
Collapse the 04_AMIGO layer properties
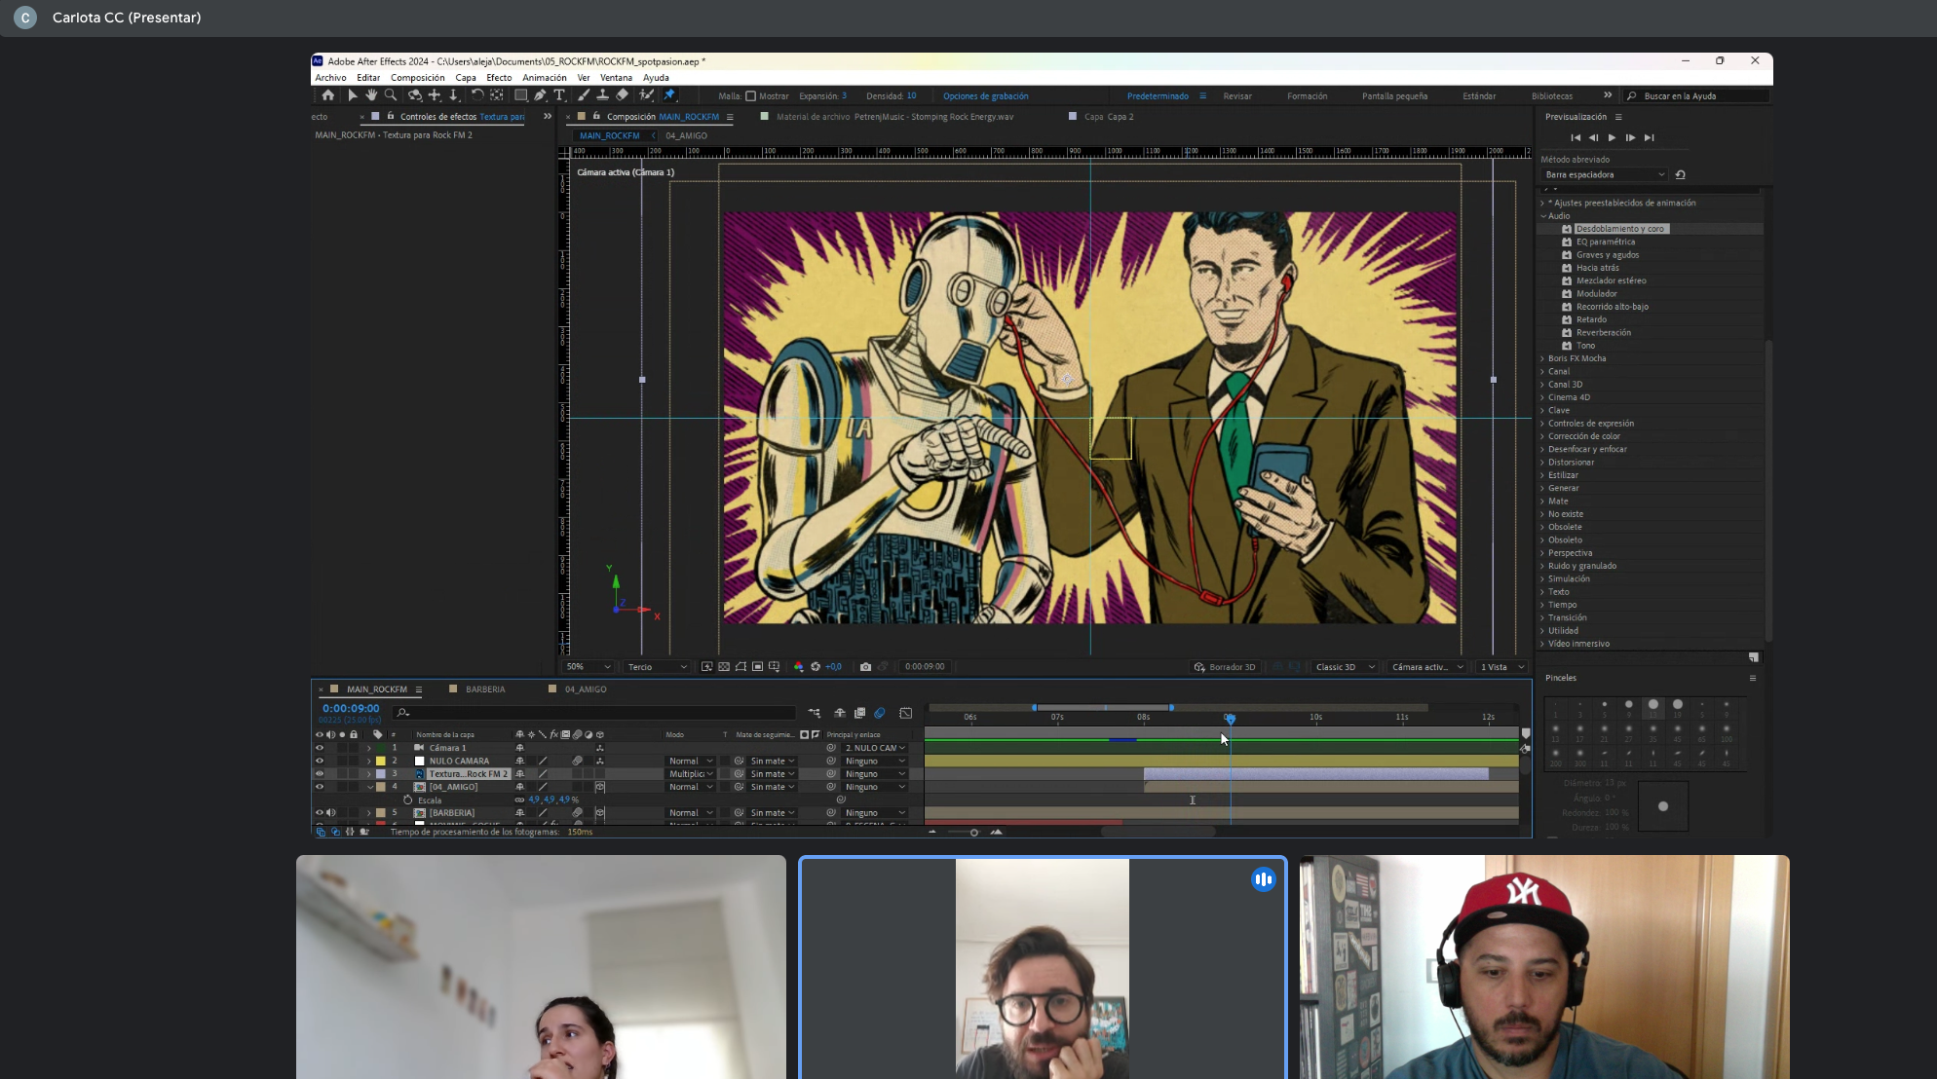click(369, 787)
